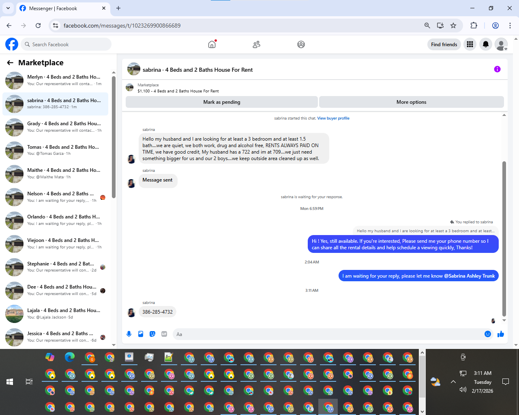Open the taskbar clock showing 3:11 AM
This screenshot has height=415, width=519.
point(483,382)
